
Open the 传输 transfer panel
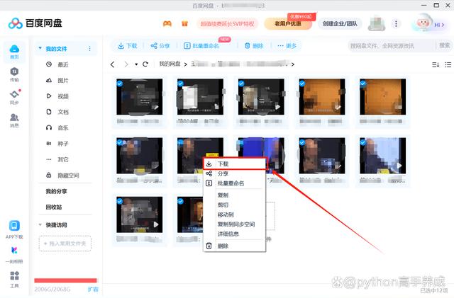[x=14, y=74]
